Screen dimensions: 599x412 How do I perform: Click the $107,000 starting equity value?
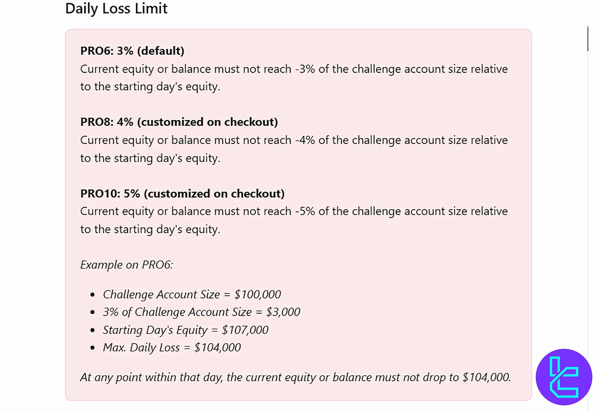(x=245, y=330)
